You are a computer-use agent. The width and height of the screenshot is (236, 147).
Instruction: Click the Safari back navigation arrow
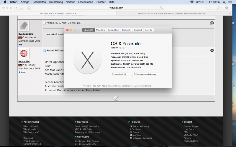[x=17, y=8]
